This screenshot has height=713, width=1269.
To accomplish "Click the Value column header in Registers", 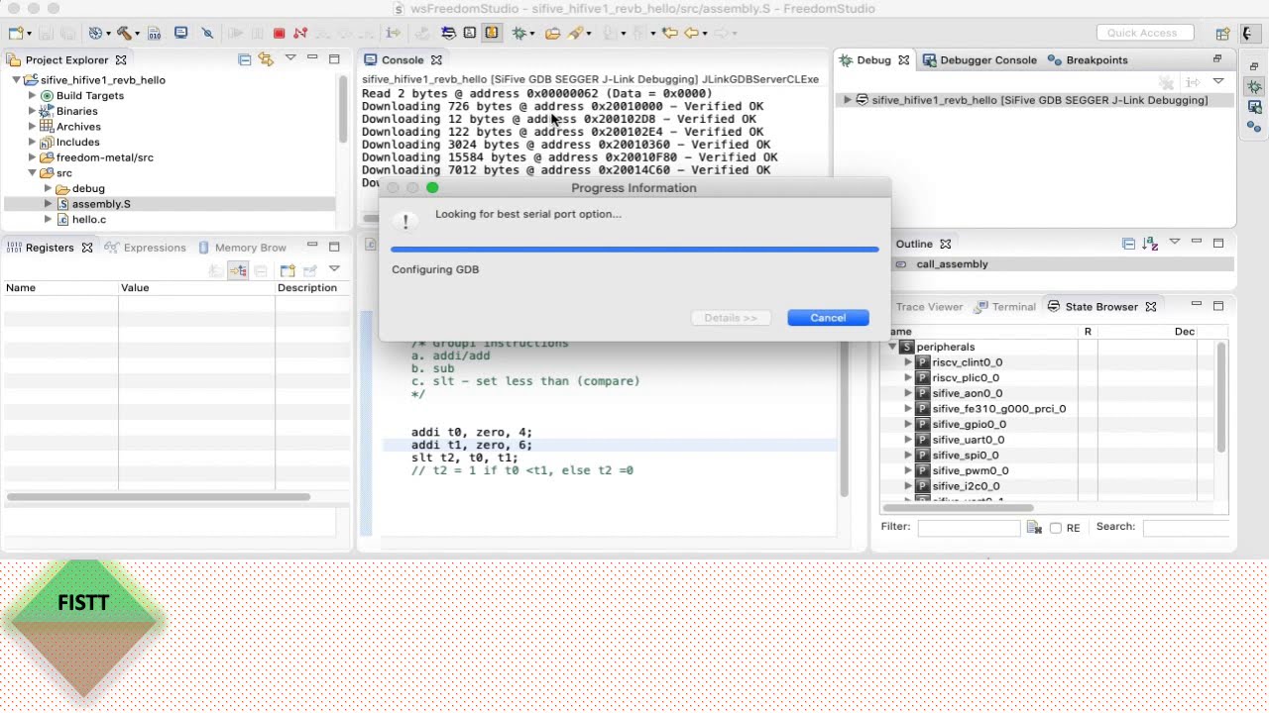I will 196,288.
